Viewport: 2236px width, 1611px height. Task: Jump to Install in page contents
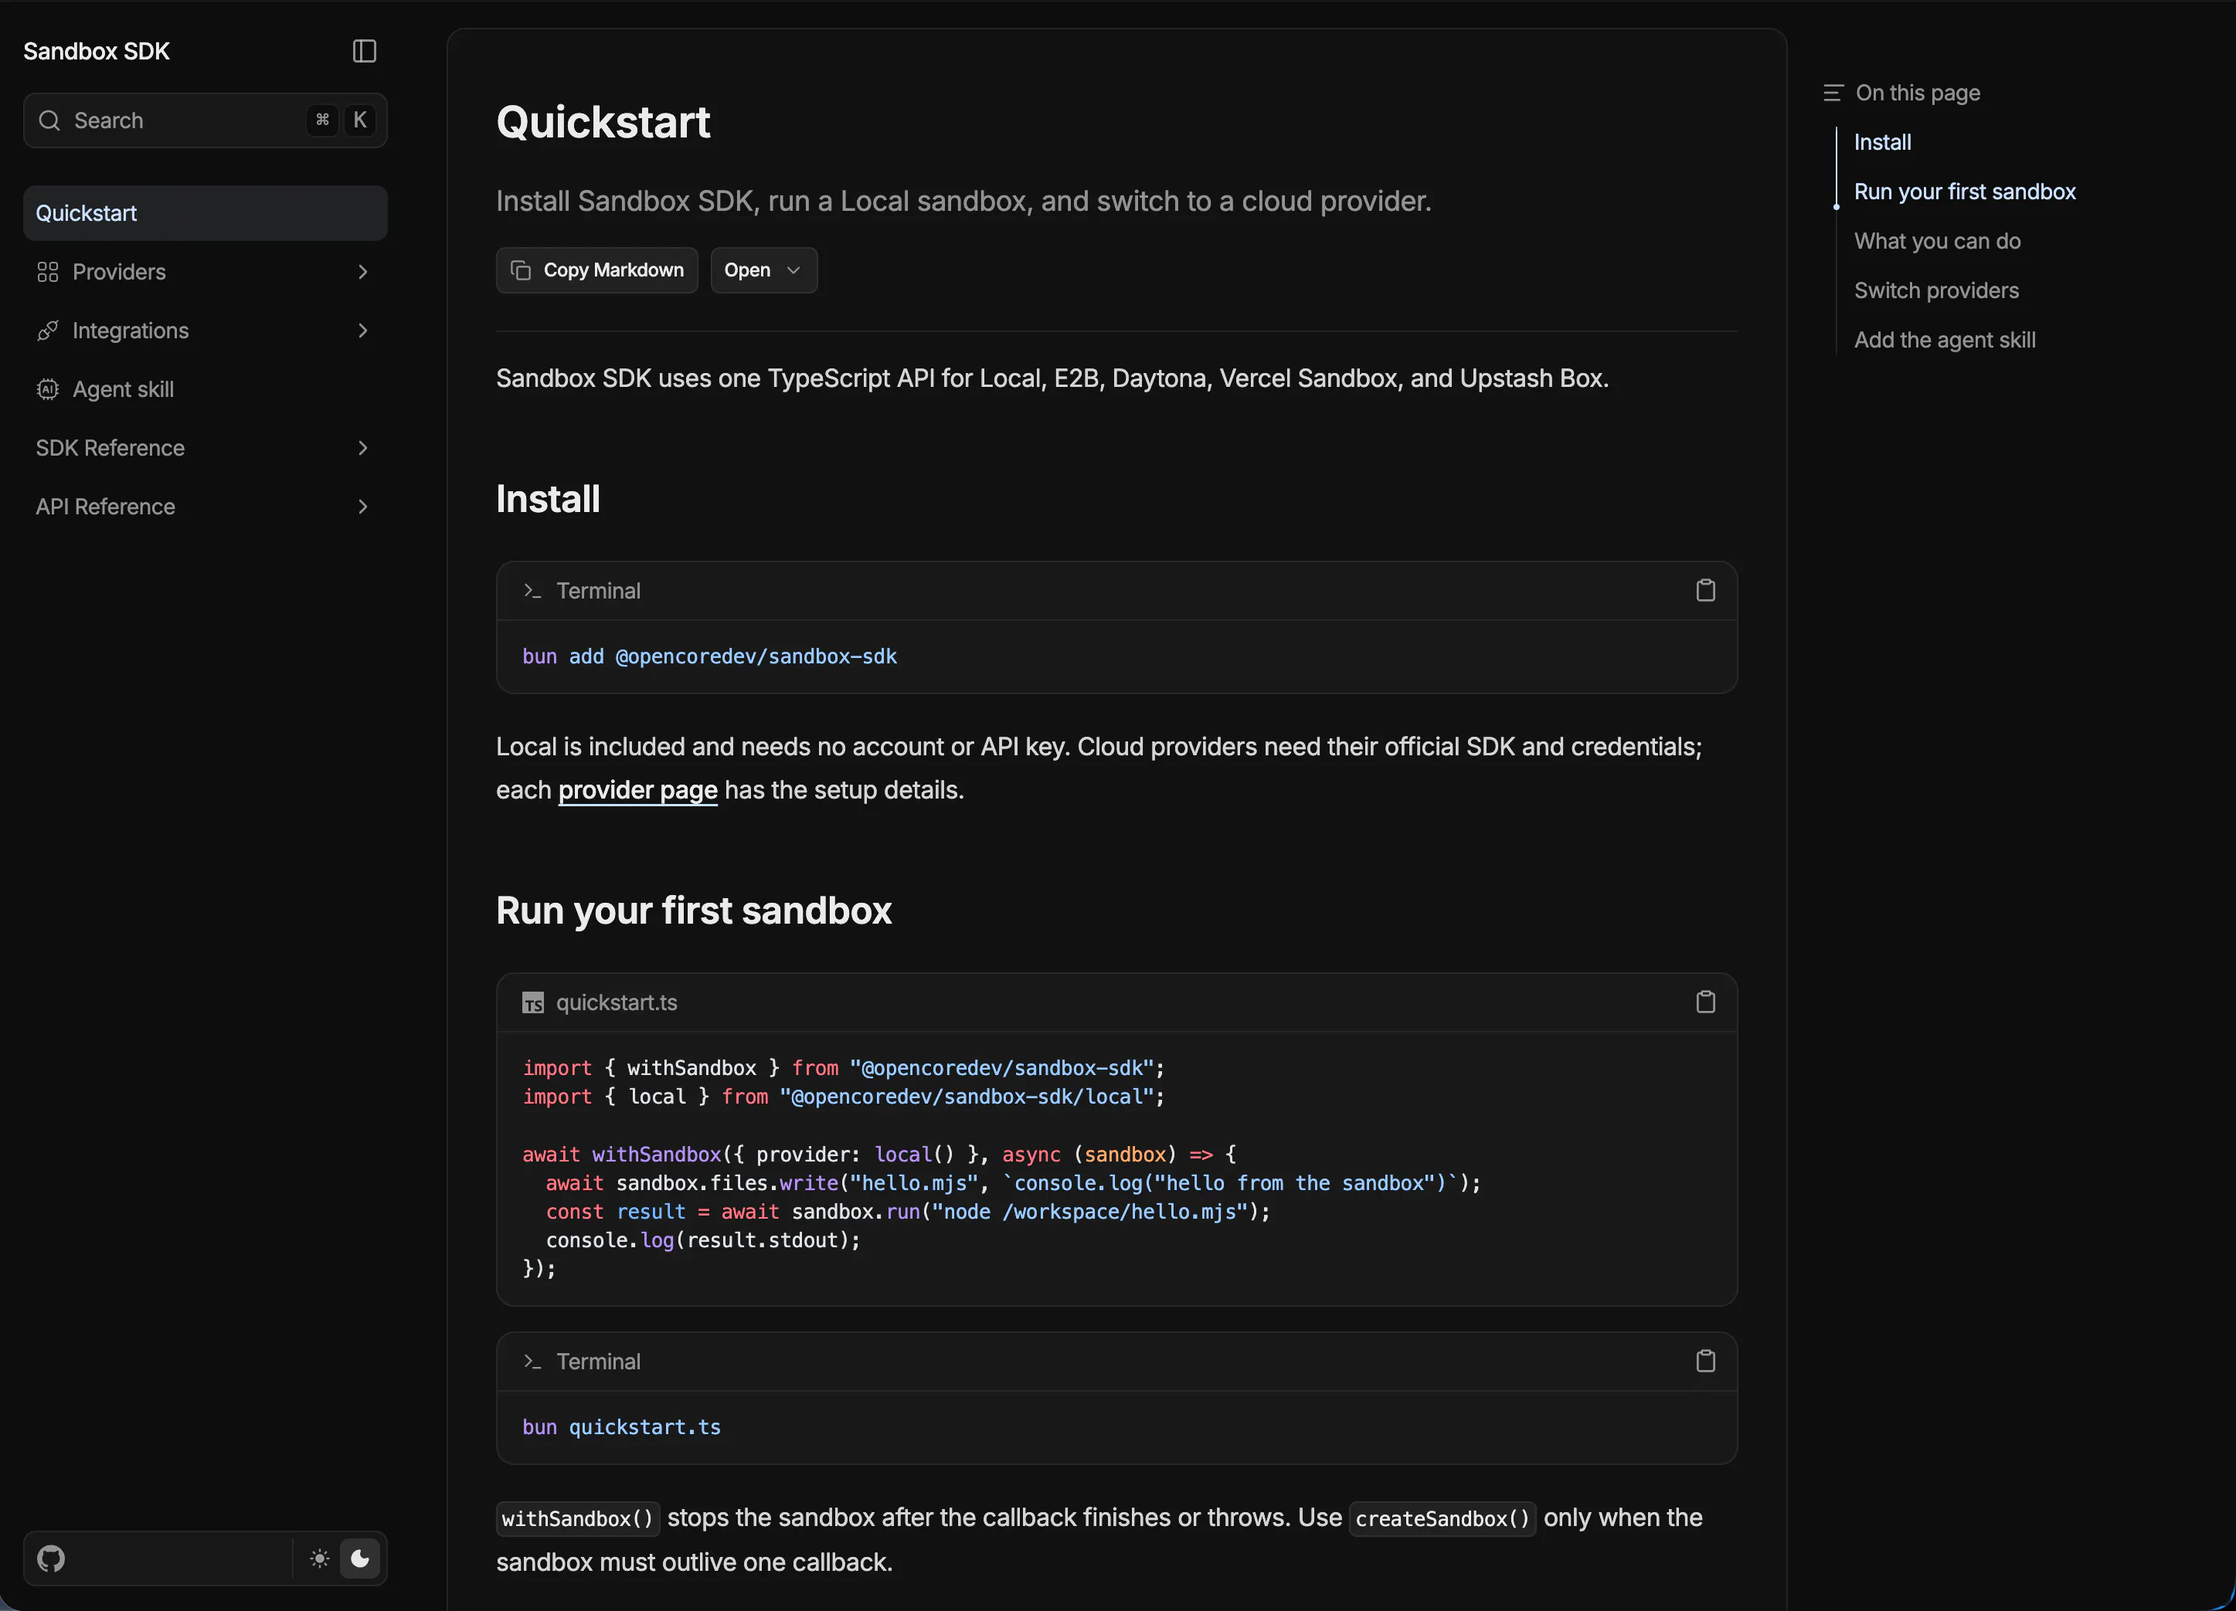pos(1882,142)
